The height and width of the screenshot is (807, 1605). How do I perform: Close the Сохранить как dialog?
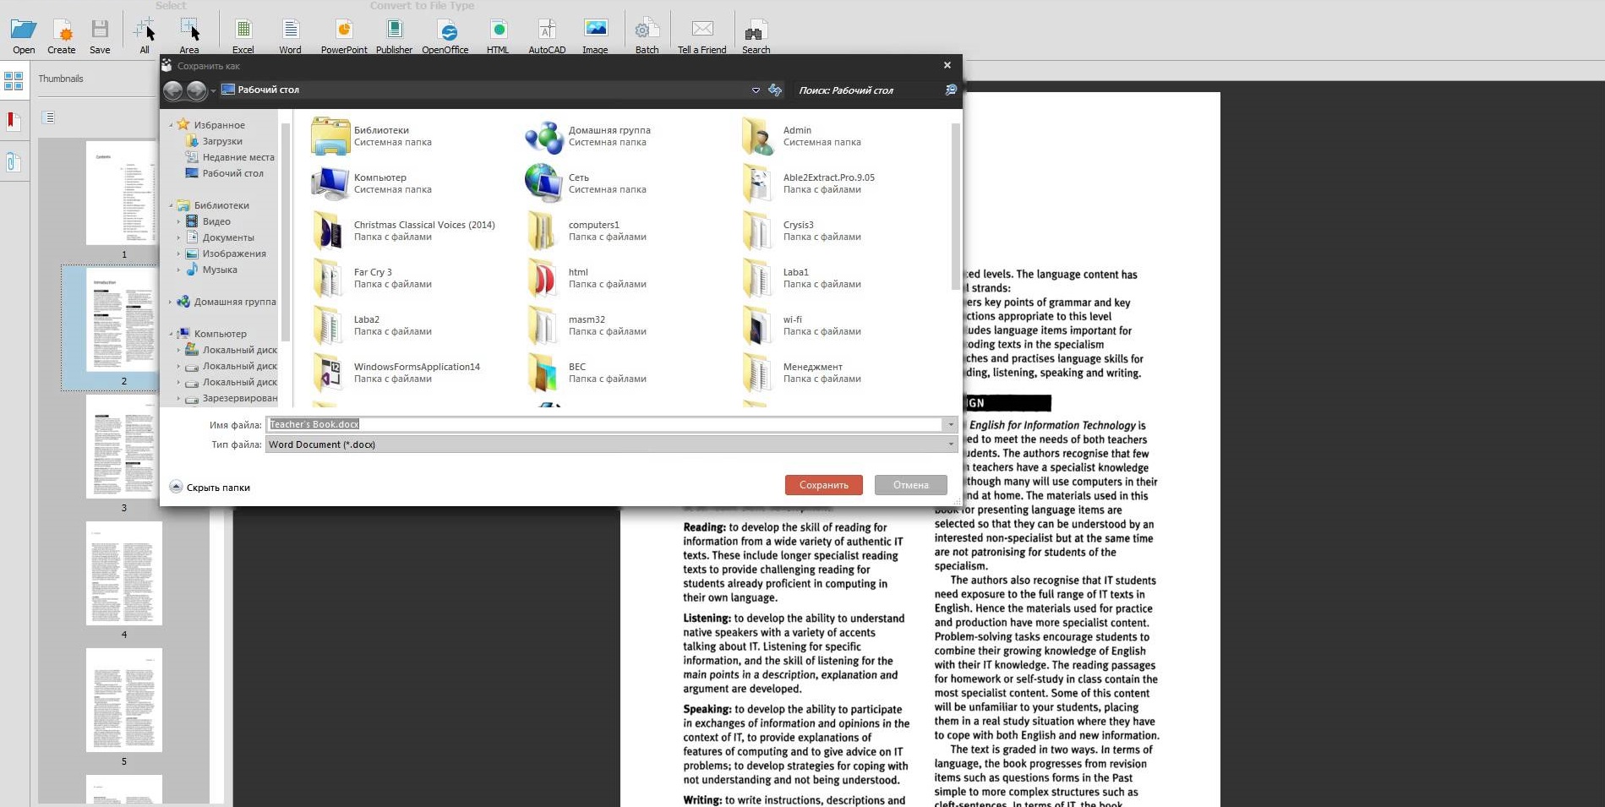click(947, 65)
